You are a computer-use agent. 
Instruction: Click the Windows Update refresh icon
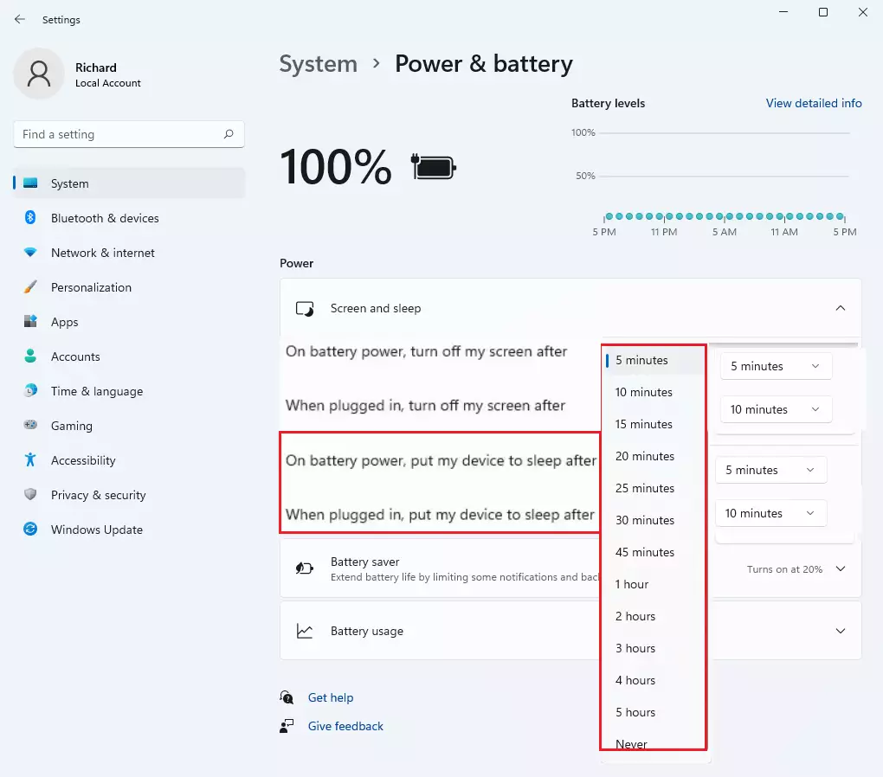[x=30, y=530]
